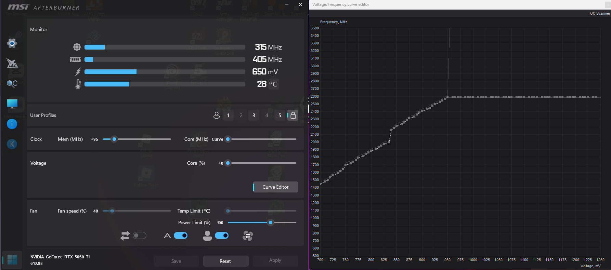Open Afterburner settings gear in sidebar
The image size is (611, 270).
12,43
